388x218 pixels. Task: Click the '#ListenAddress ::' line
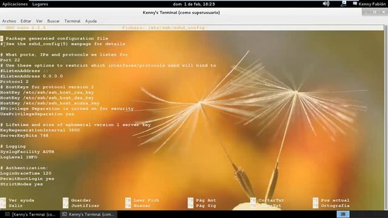(x=24, y=71)
